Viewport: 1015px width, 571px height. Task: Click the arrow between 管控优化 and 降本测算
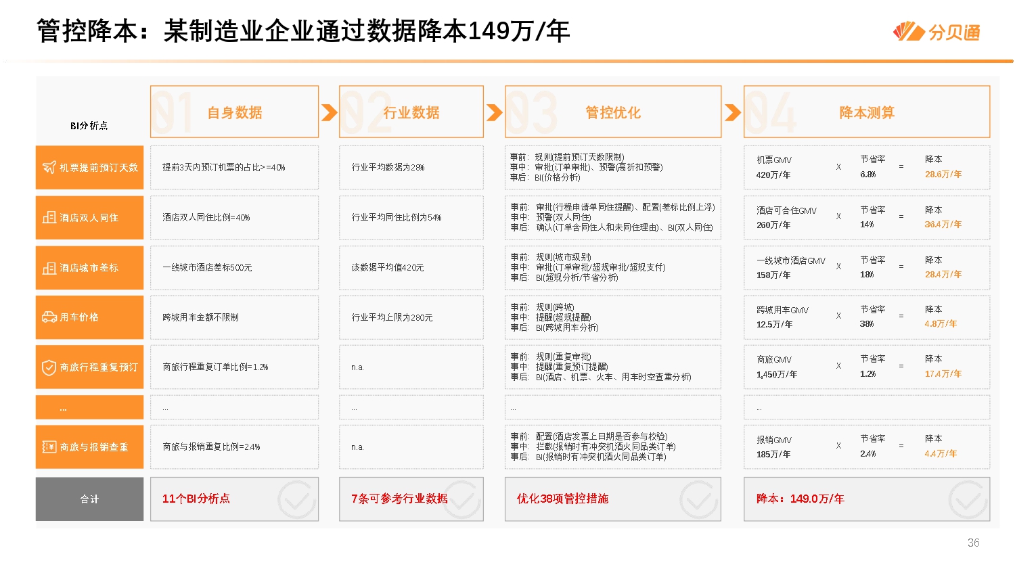(x=732, y=112)
